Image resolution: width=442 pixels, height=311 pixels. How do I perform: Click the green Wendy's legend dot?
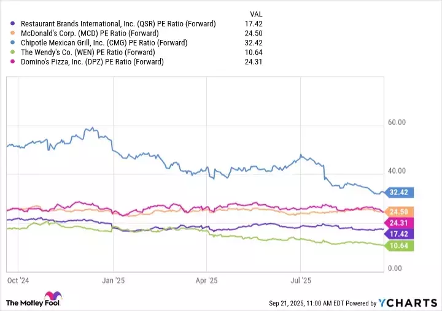click(14, 52)
